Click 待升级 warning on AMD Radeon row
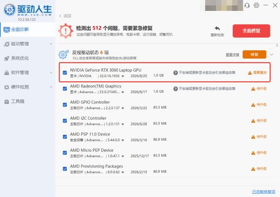Viewport: 280px width, 197px height. click(x=259, y=88)
